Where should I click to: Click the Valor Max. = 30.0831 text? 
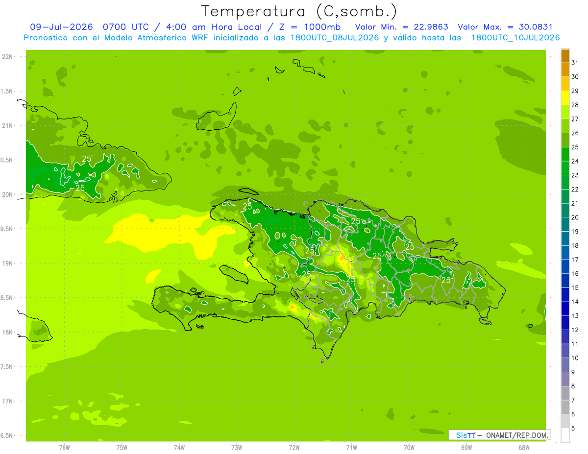coord(505,27)
